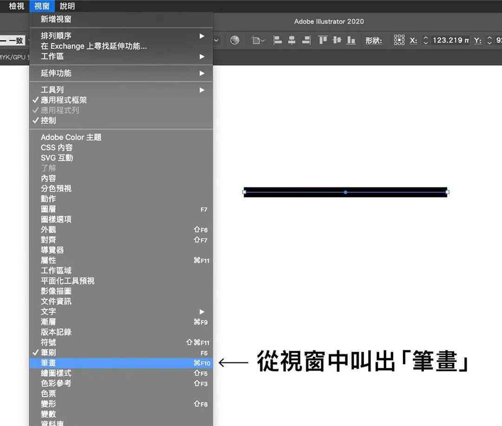
Task: Click the vertical align center icon
Action: [x=337, y=40]
